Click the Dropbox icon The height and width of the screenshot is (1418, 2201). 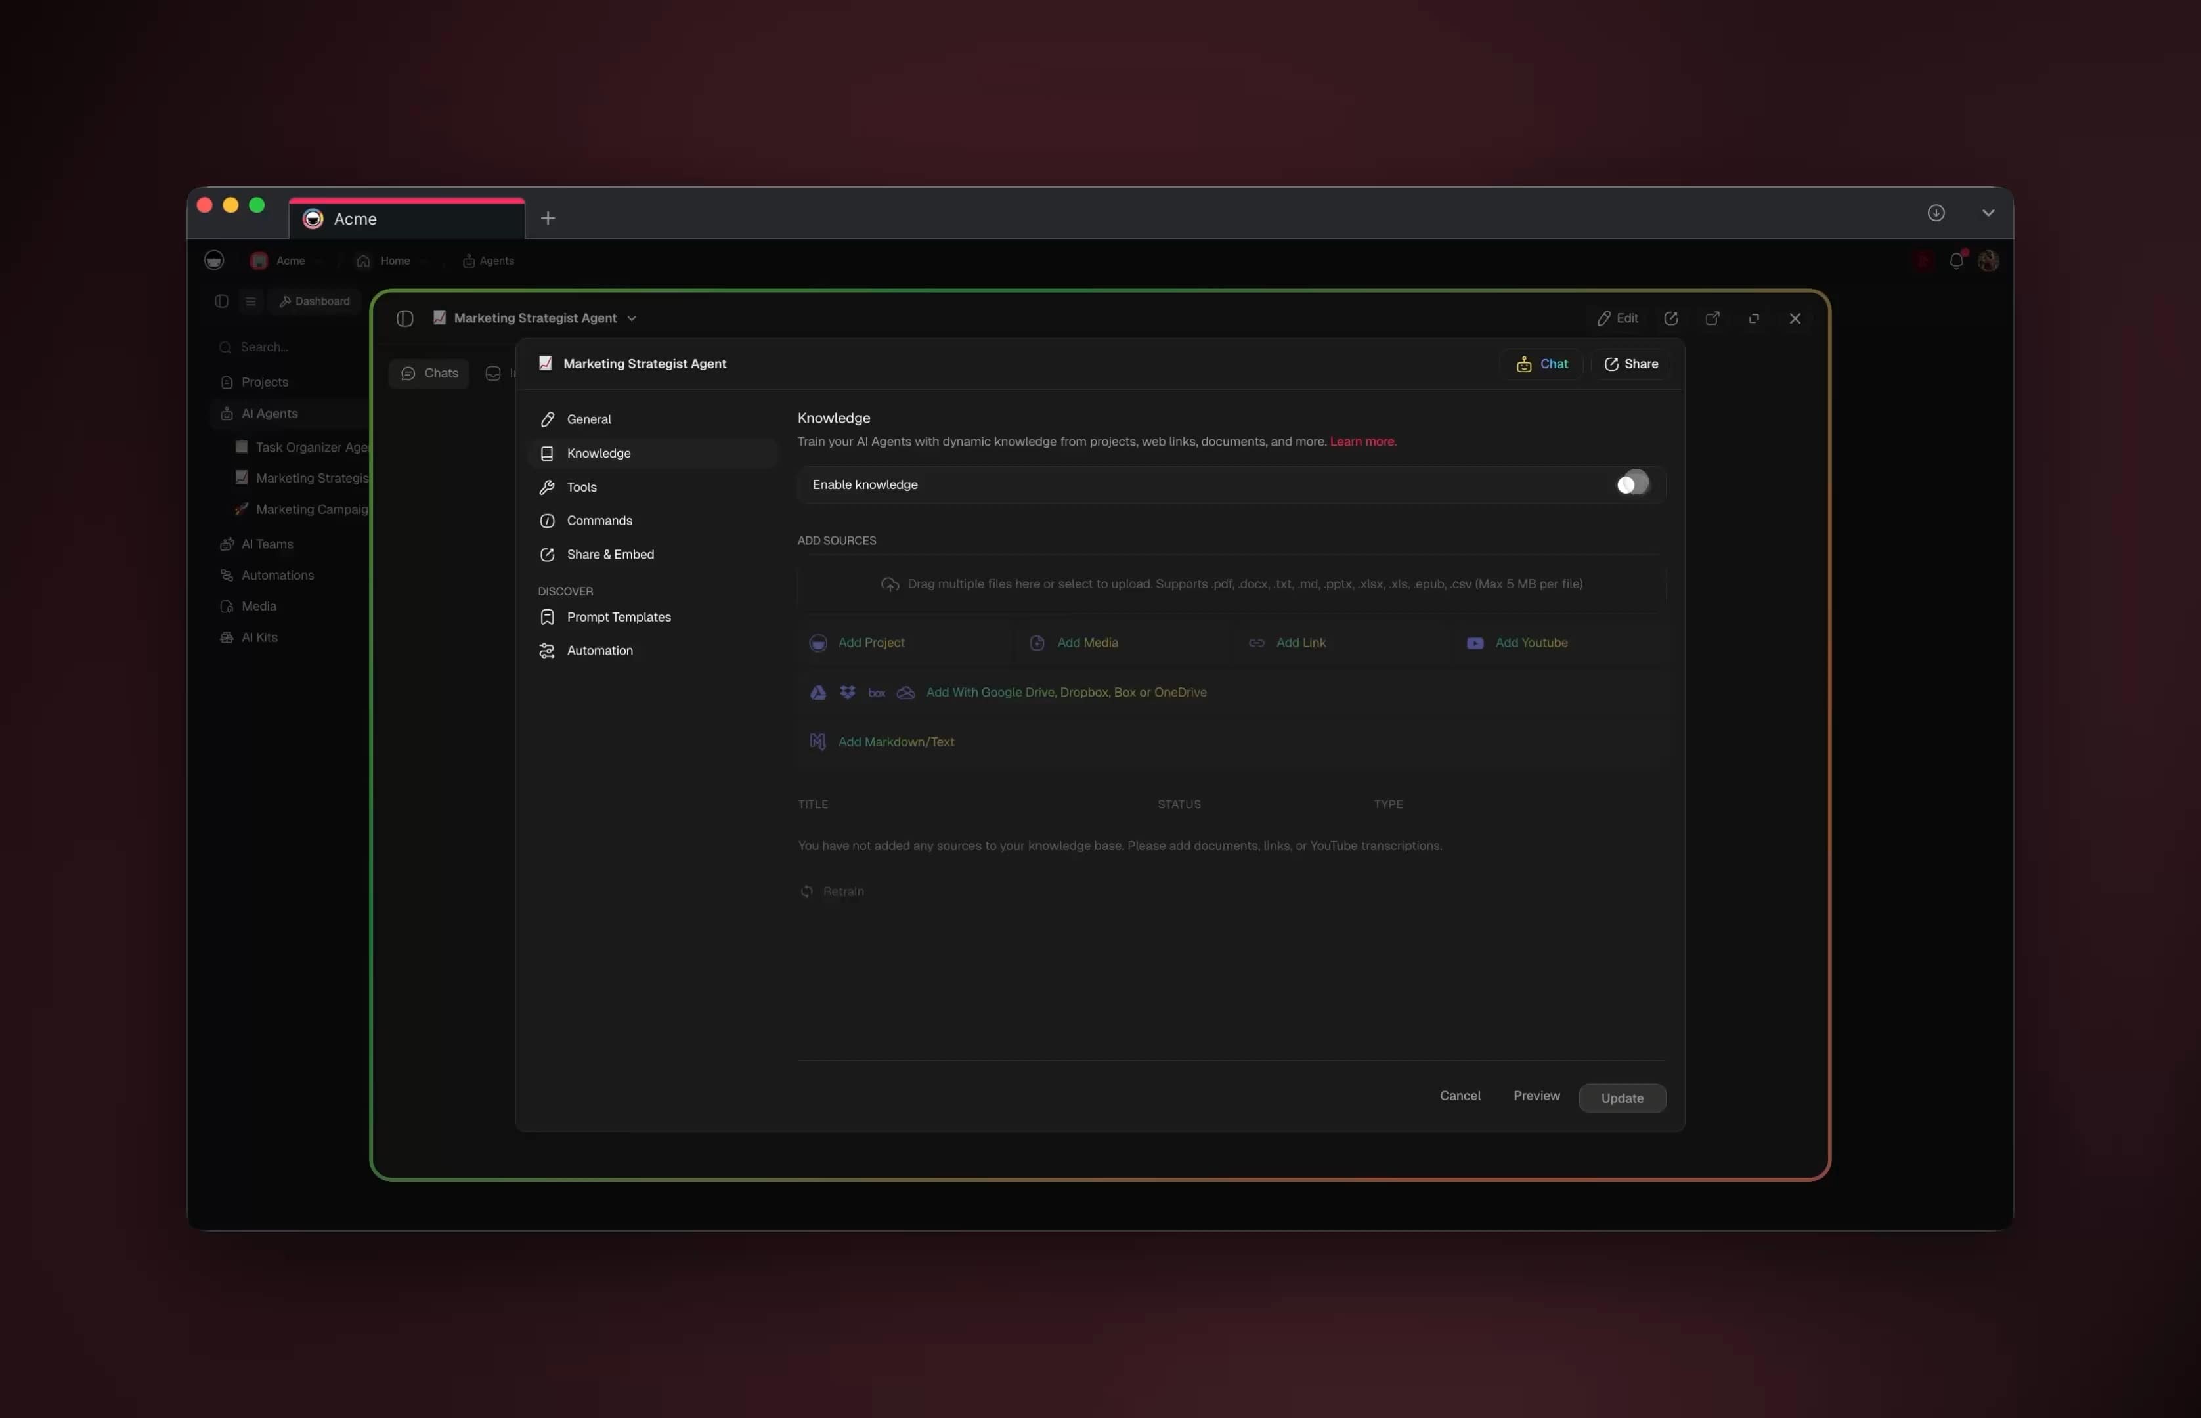click(x=847, y=693)
